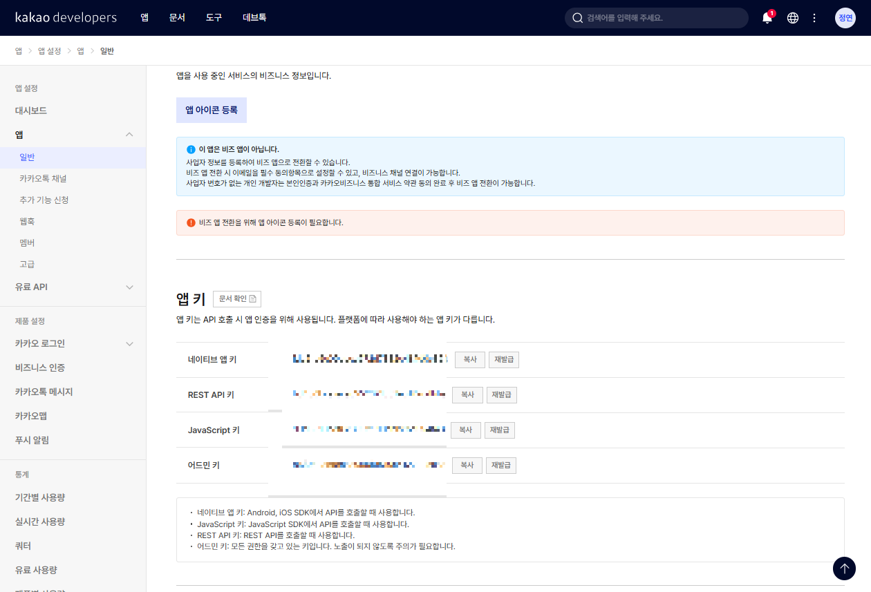Open 실시간 사용량 sidebar item

[40, 522]
